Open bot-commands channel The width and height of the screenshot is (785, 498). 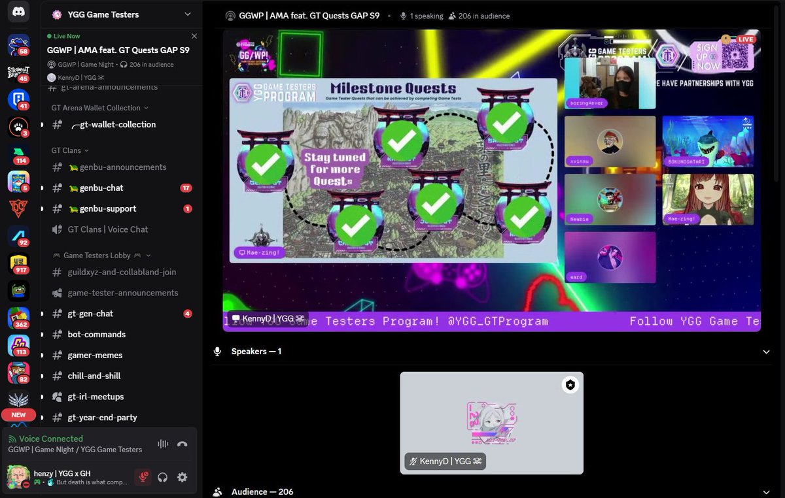coord(122,334)
